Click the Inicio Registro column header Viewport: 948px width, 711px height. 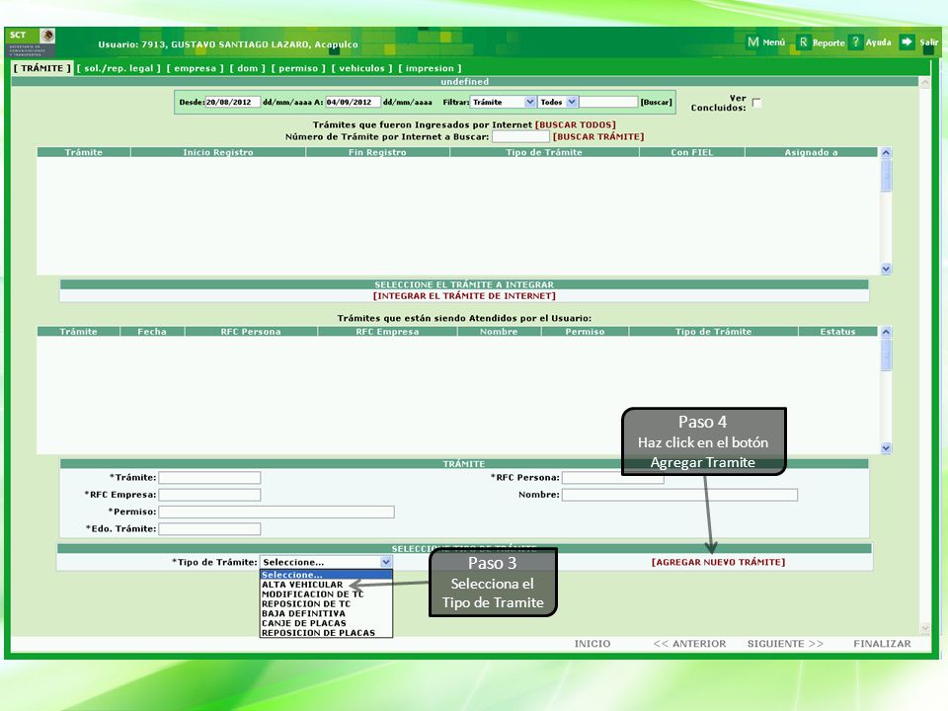point(218,152)
